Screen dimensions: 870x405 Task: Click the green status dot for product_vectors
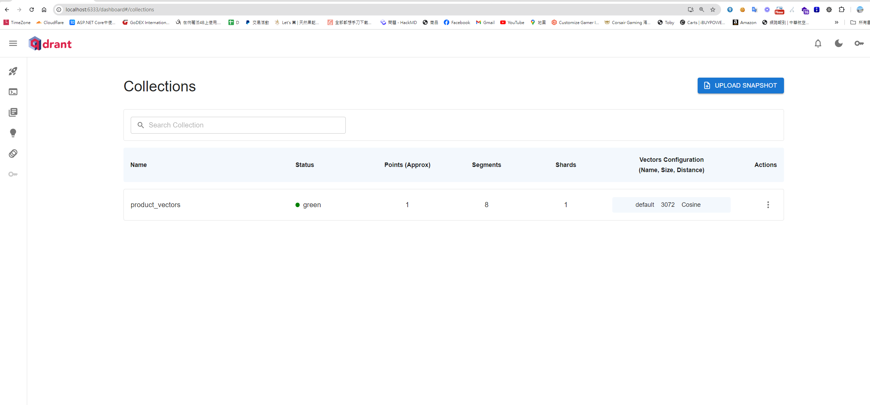[x=297, y=205]
